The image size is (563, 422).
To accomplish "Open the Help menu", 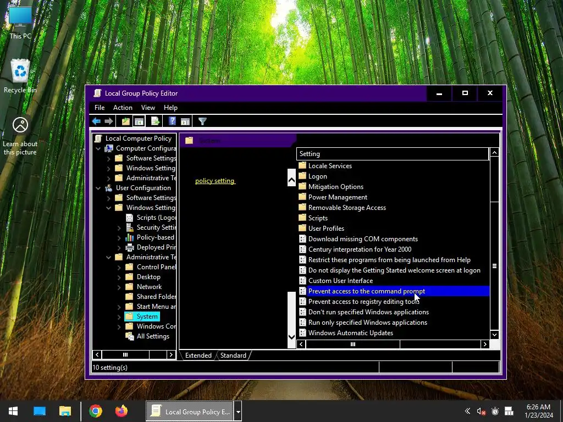I will click(170, 108).
